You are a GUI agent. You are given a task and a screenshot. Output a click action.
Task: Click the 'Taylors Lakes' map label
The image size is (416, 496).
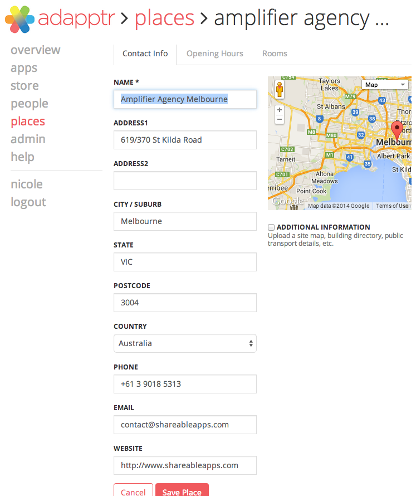click(x=329, y=85)
